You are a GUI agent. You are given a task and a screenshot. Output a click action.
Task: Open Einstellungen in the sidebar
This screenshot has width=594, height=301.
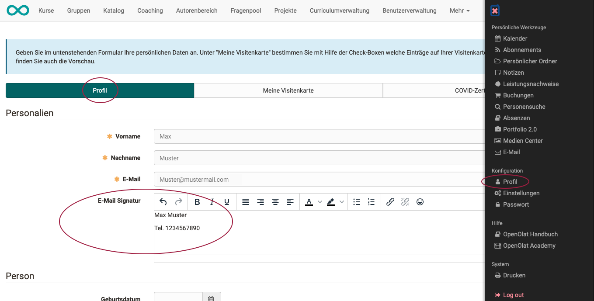(x=521, y=193)
